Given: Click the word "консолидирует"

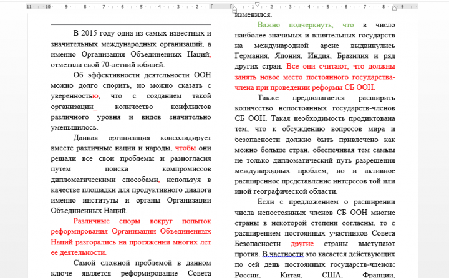Looking at the screenshot, I should click(186, 138).
